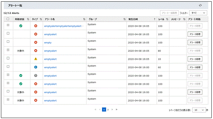Open the 'empty' alert name link
The image size is (213, 119).
[x=48, y=43]
